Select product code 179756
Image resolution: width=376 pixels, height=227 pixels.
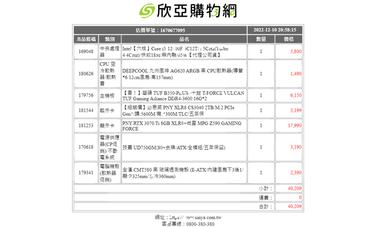point(86,95)
